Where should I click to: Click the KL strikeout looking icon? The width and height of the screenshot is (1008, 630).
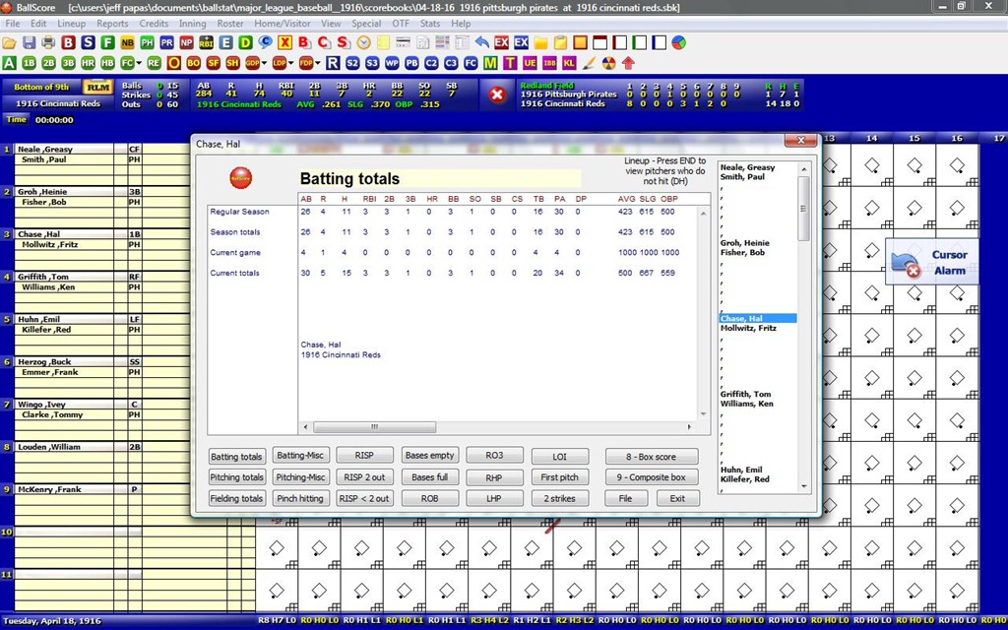569,63
